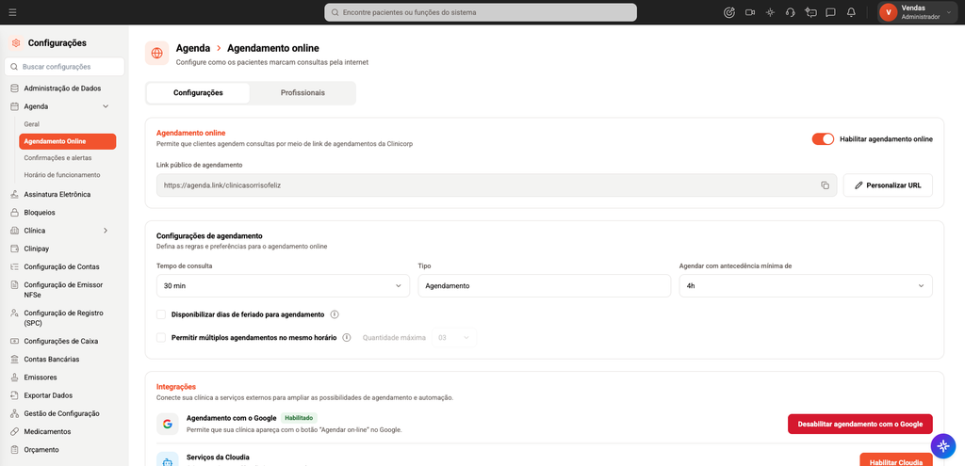
Task: Focus the patient search field
Action: (x=481, y=12)
